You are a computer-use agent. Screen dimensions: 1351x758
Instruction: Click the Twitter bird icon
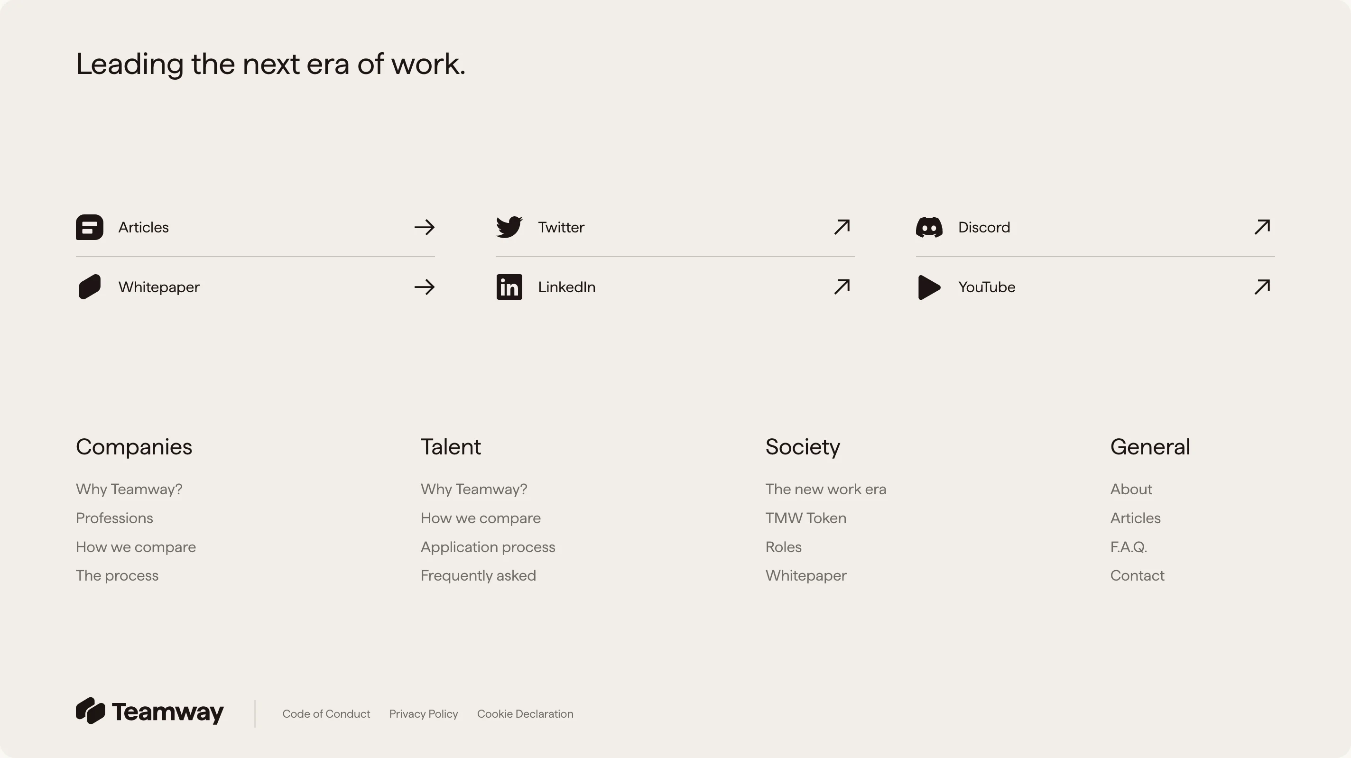pos(509,227)
